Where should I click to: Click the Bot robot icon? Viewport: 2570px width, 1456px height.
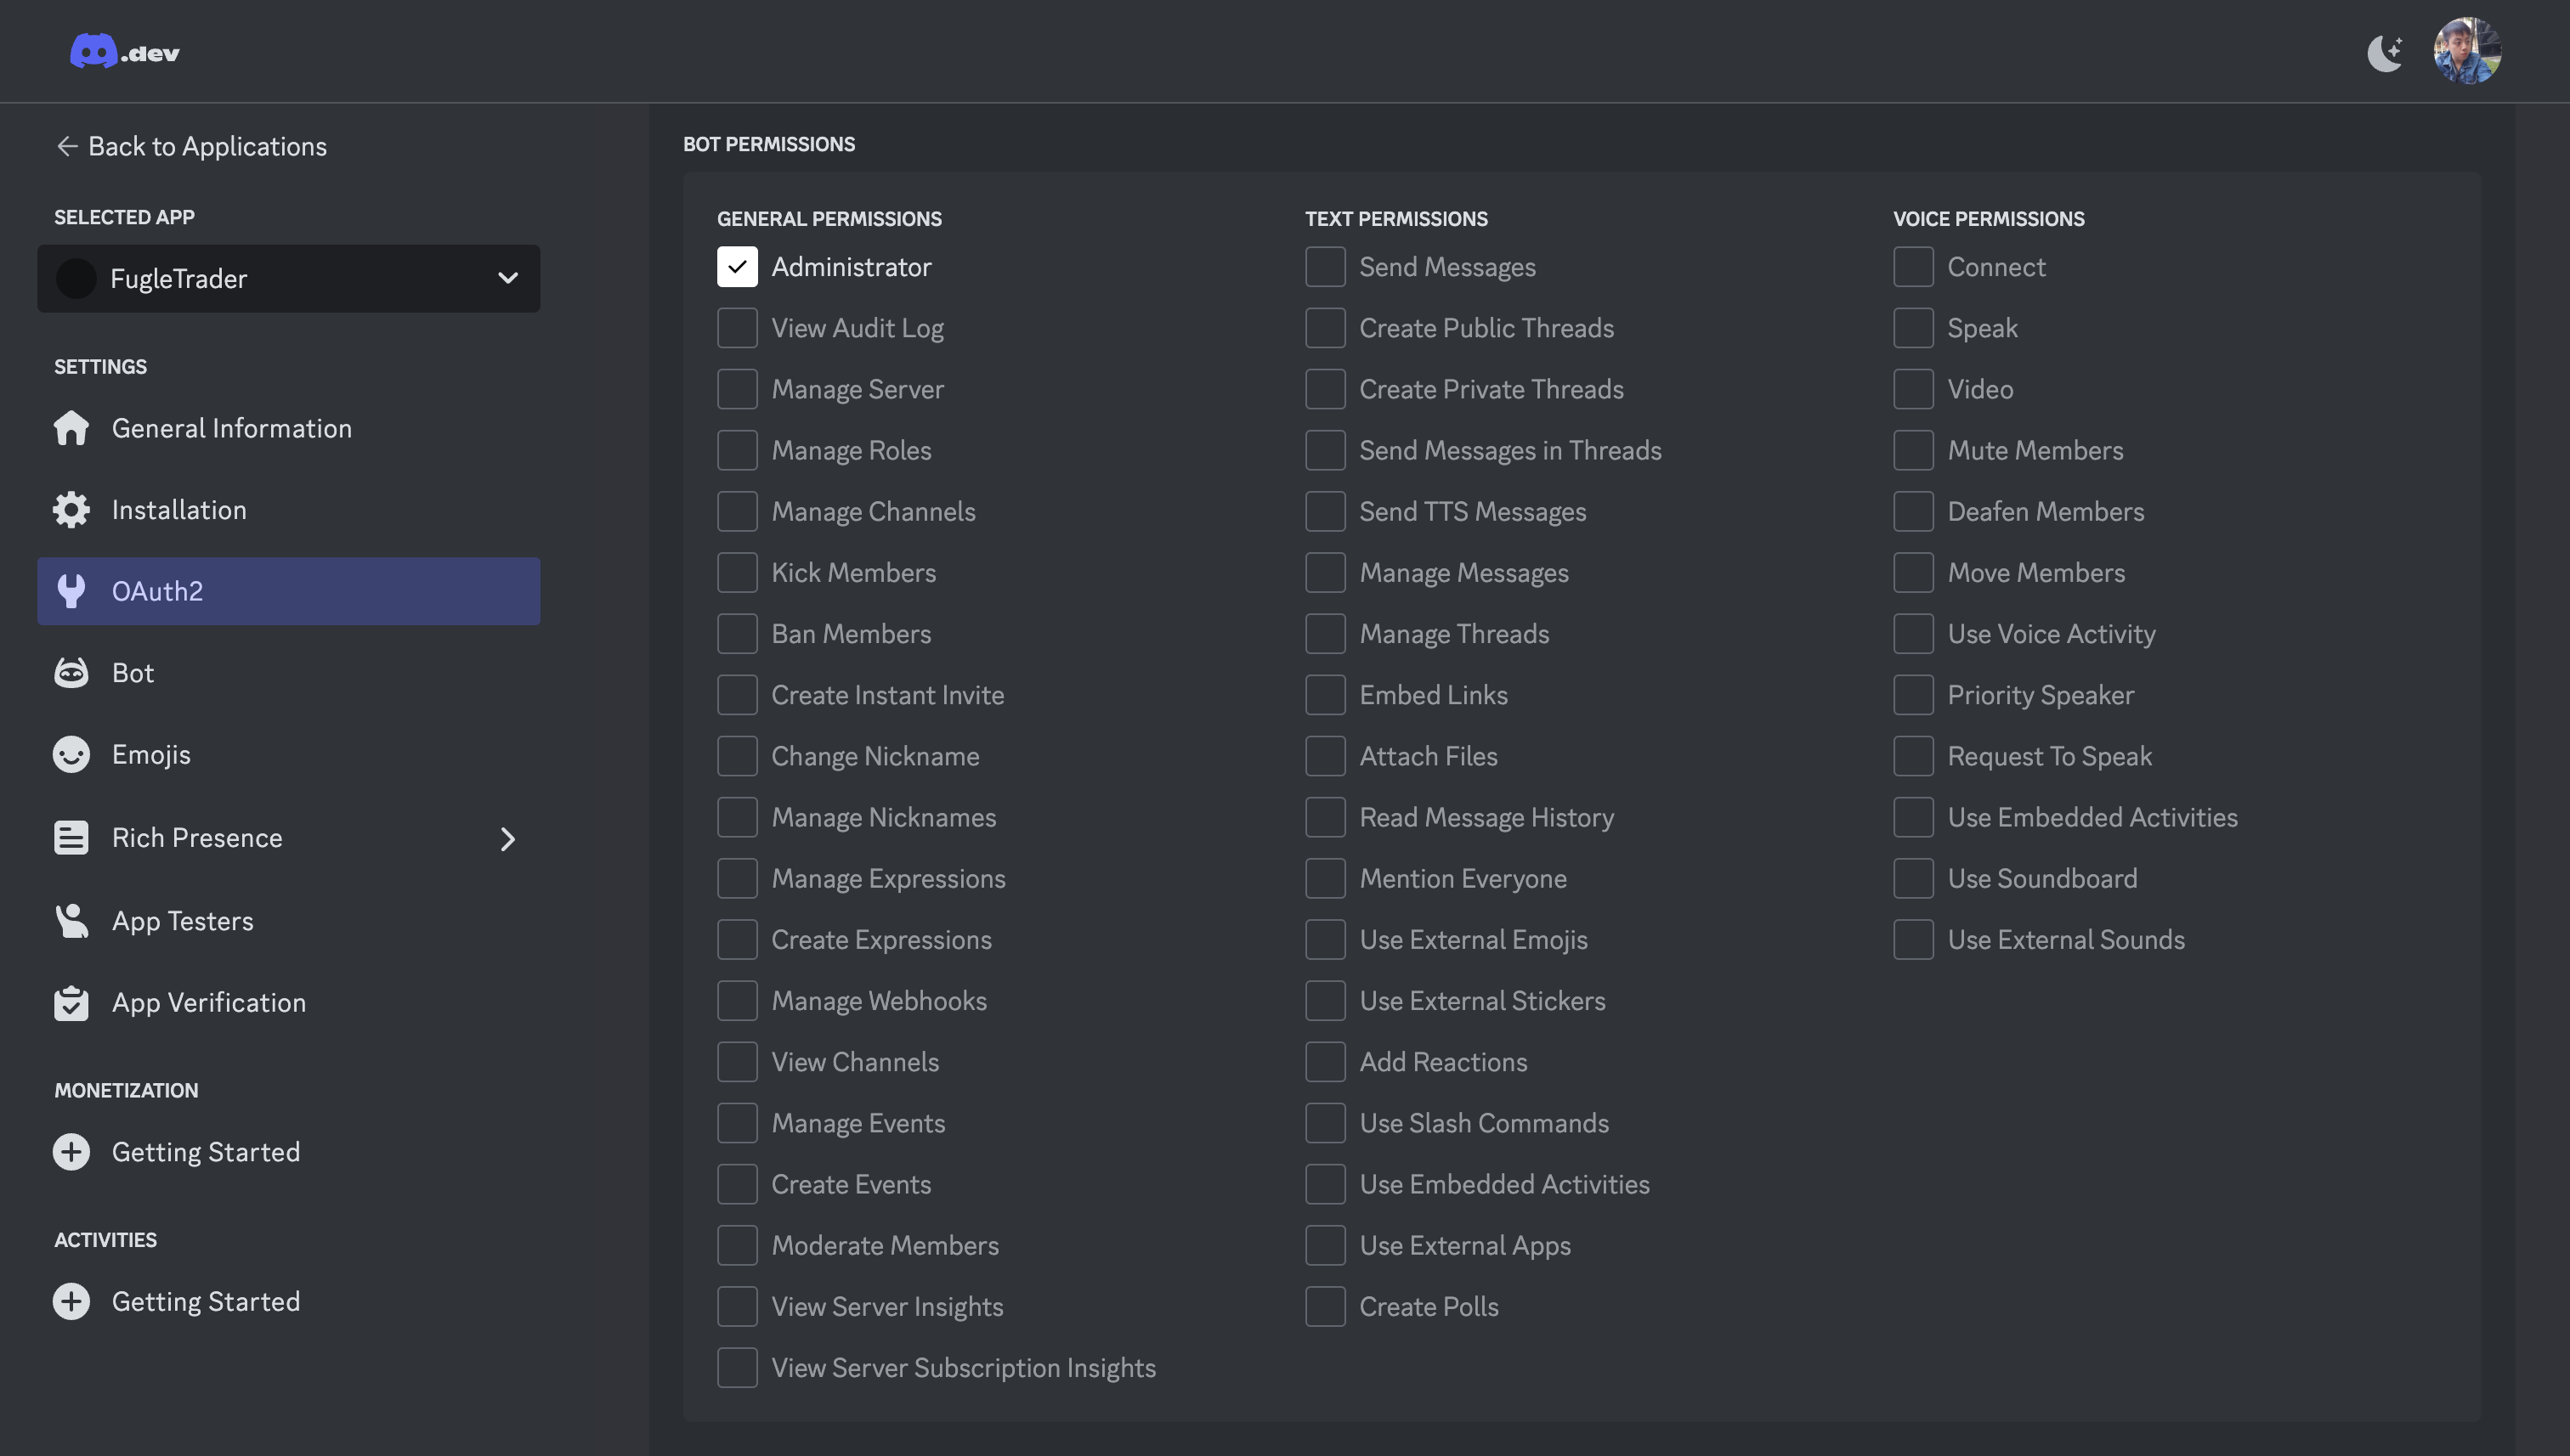click(71, 673)
